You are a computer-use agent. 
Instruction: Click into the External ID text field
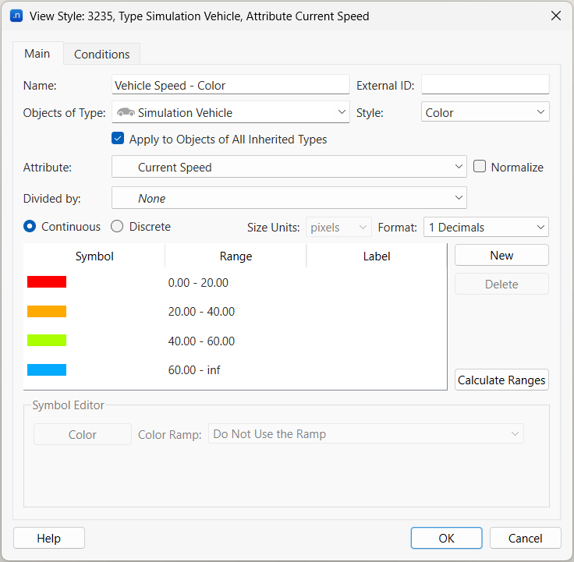pyautogui.click(x=485, y=85)
